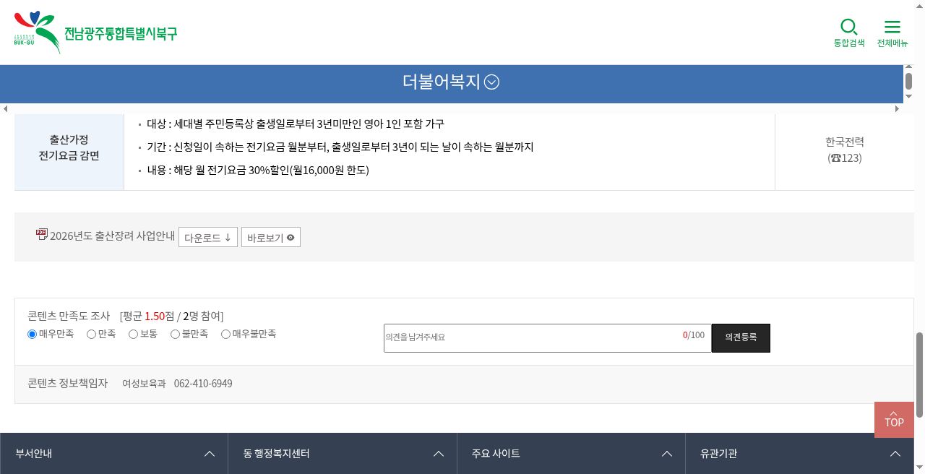The width and height of the screenshot is (925, 474).
Task: Click the 콘텐츠 만족도 조사 heading
Action: click(69, 316)
